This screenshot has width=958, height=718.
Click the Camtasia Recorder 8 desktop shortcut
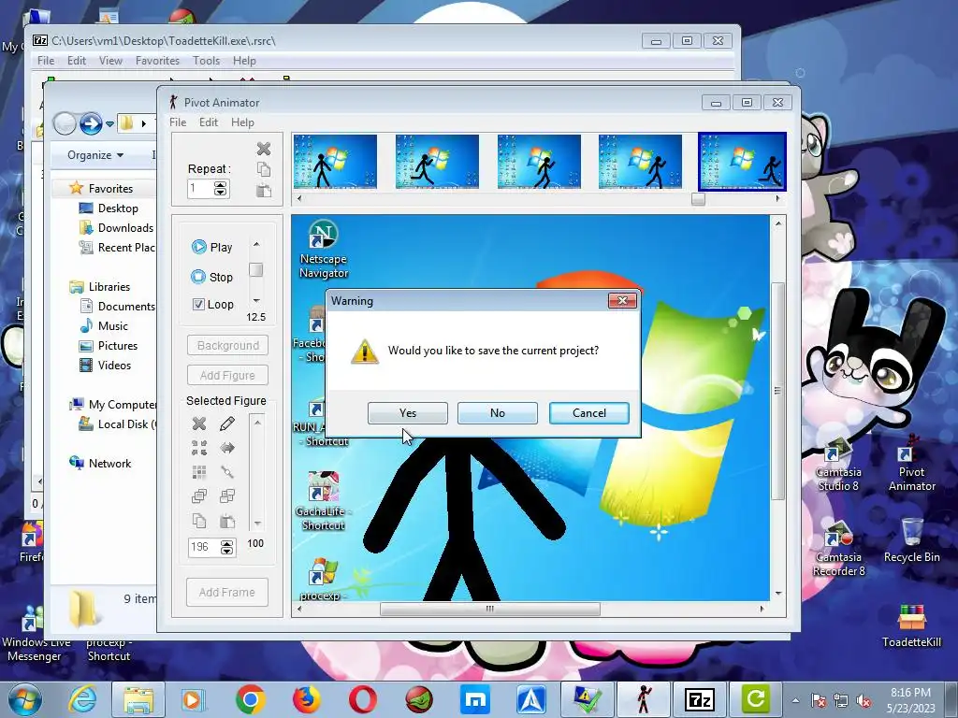tap(839, 548)
